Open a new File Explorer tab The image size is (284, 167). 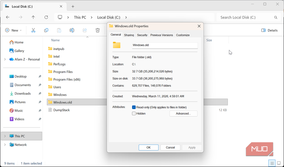(x=73, y=7)
